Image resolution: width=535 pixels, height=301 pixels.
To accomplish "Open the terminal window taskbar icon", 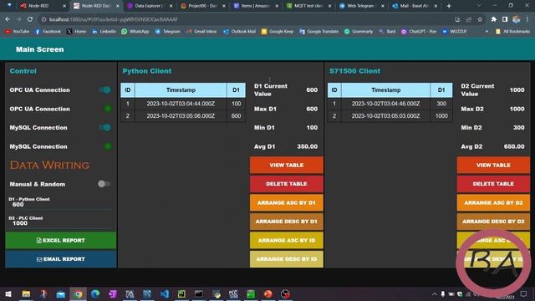I will [199, 293].
